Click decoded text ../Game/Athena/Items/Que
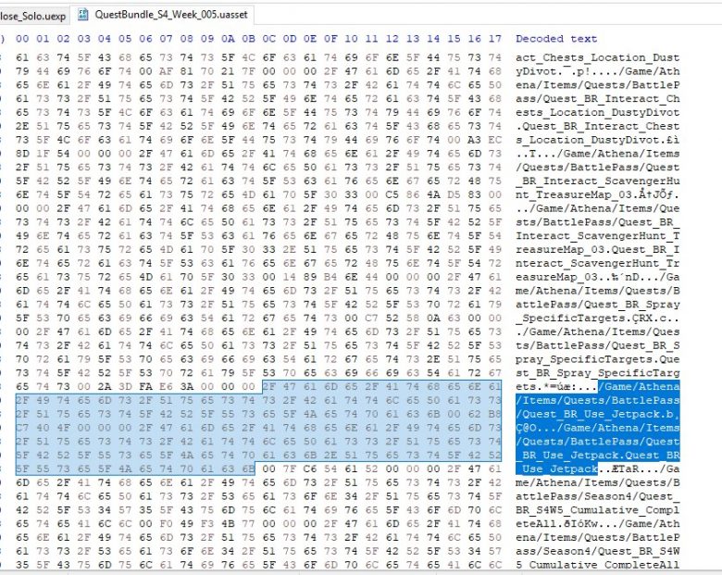 tap(598, 208)
